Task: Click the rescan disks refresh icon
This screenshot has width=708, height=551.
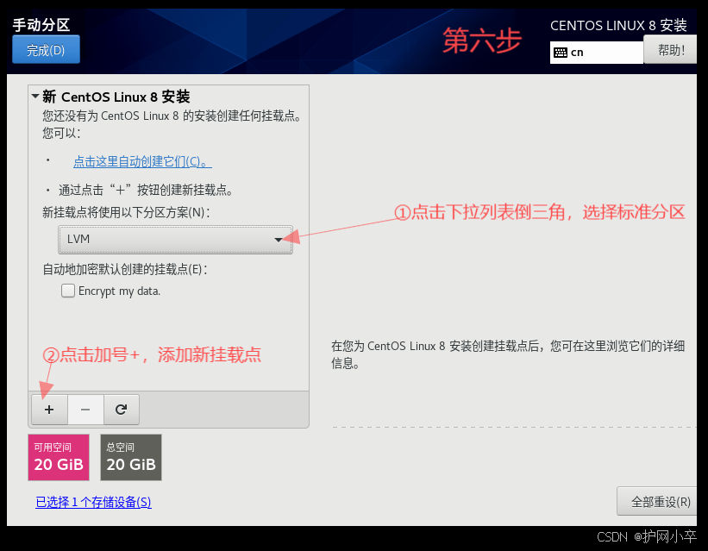Action: 122,410
